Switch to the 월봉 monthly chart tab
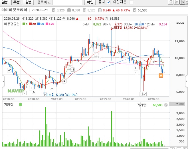This screenshot has width=188, height=149. [x=28, y=2]
